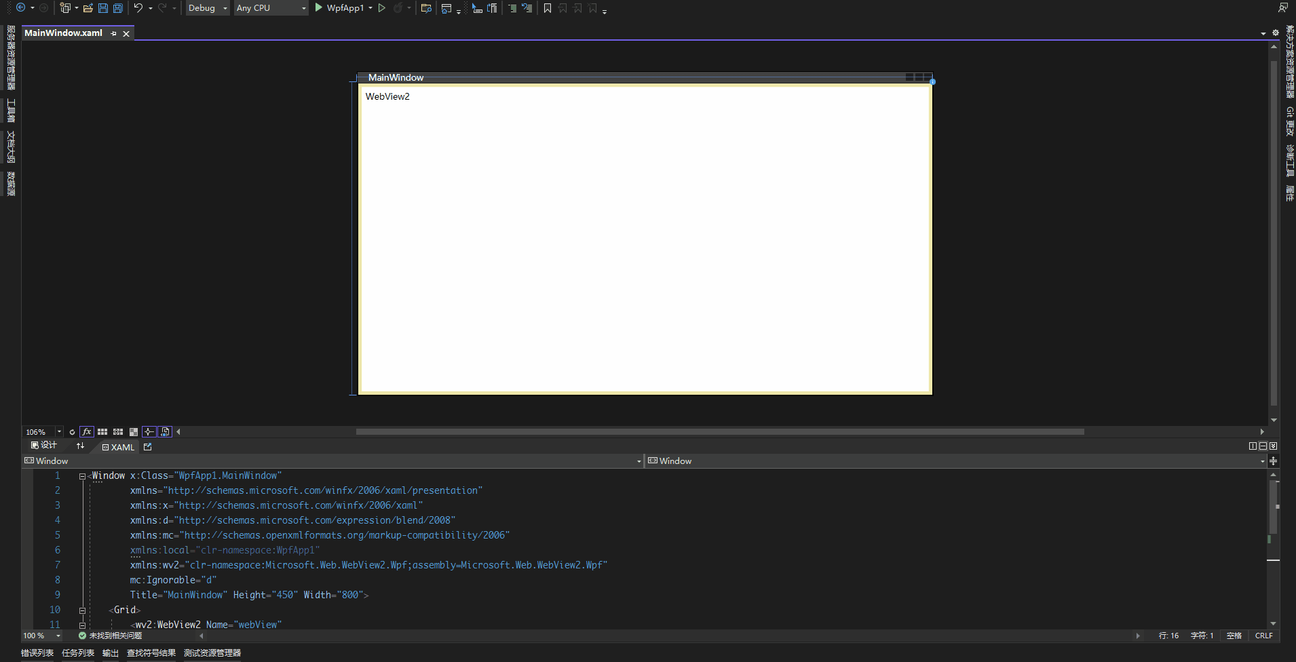Viewport: 1296px width, 662px height.
Task: Toggle a bookmark on the current line
Action: click(x=548, y=8)
